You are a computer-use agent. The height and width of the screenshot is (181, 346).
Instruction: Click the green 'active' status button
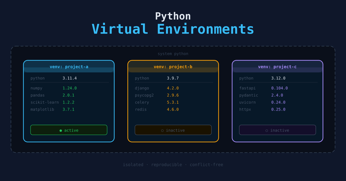[69, 130]
